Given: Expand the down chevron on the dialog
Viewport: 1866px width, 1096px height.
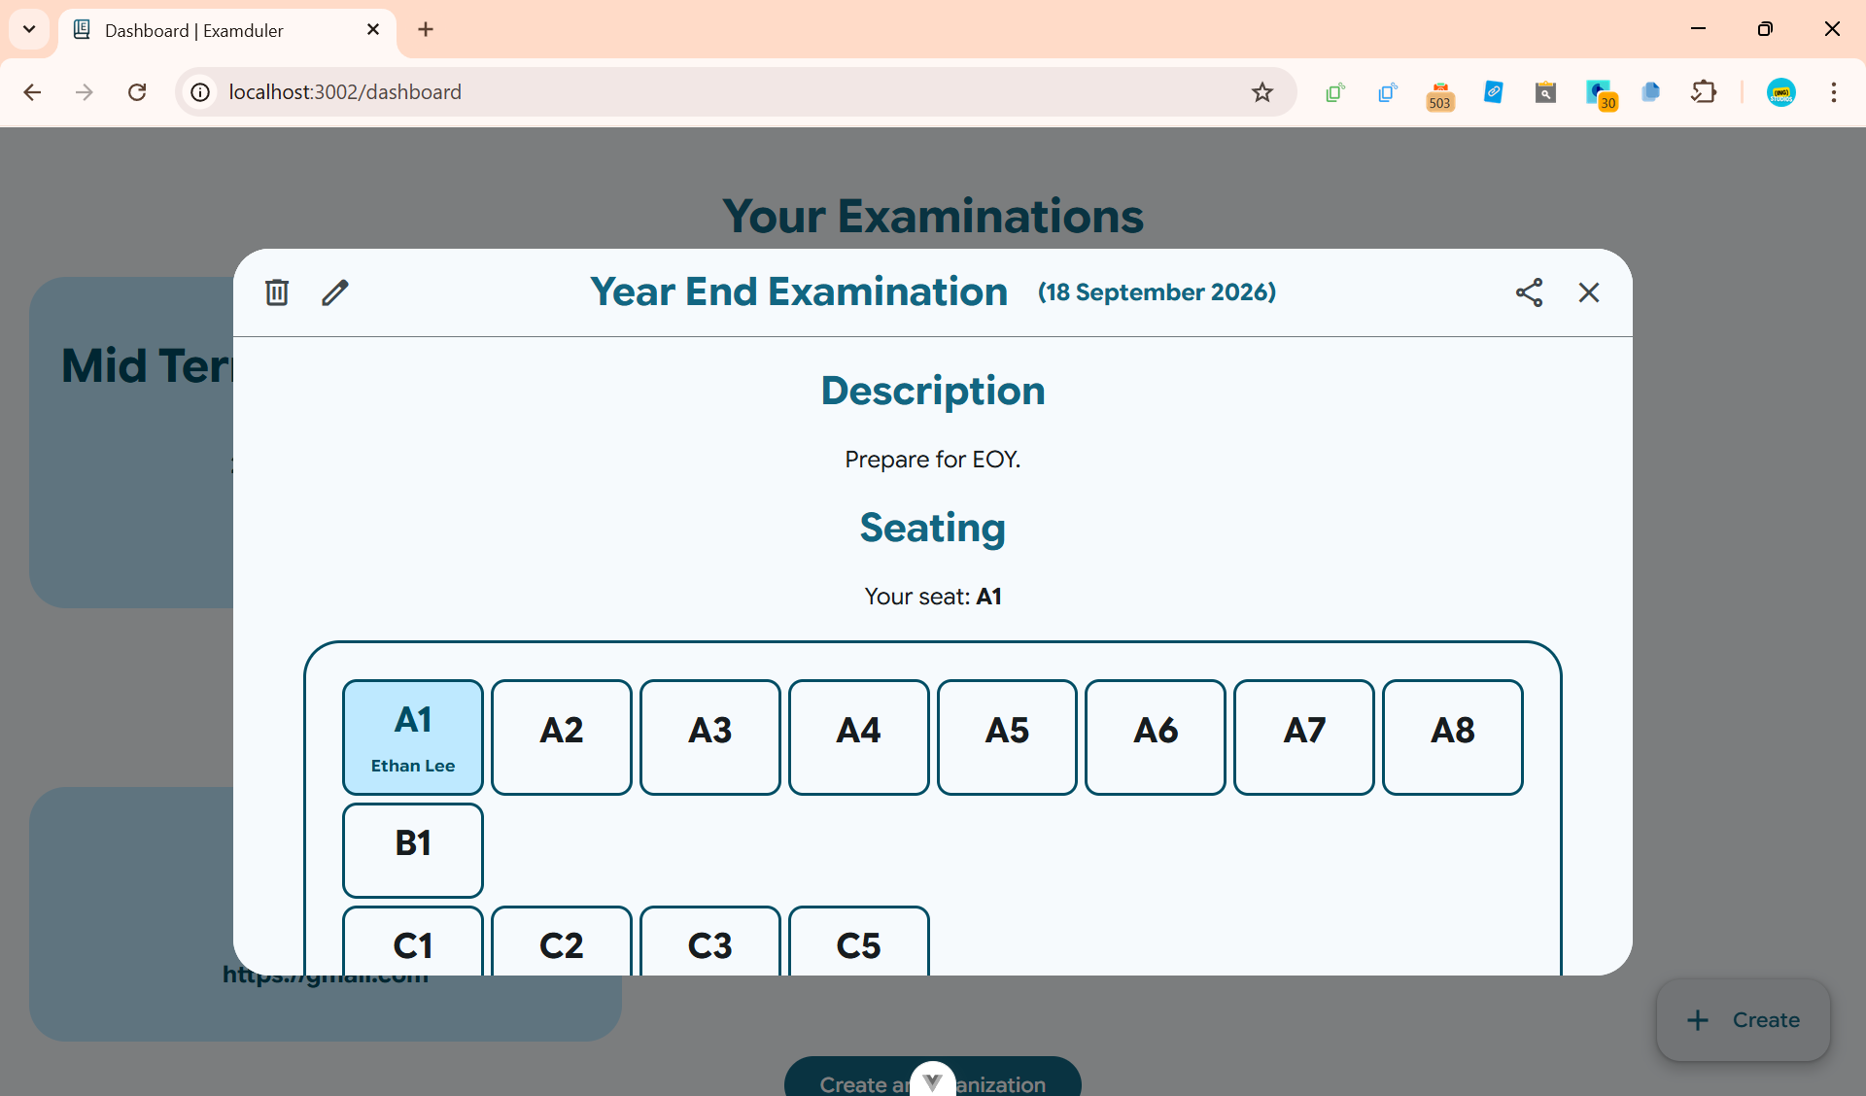Looking at the screenshot, I should click(x=932, y=1080).
